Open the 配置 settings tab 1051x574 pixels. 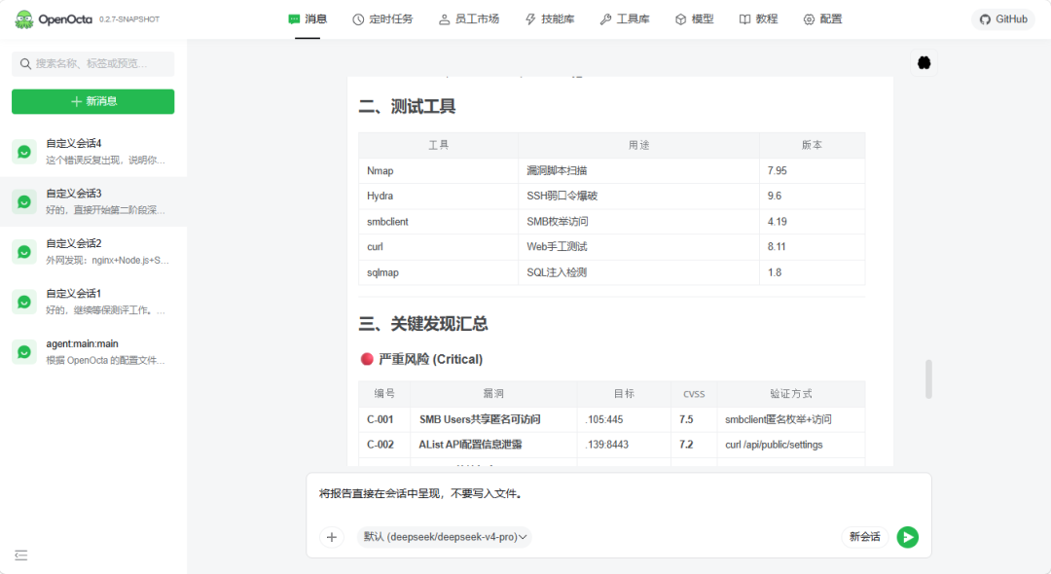point(822,19)
